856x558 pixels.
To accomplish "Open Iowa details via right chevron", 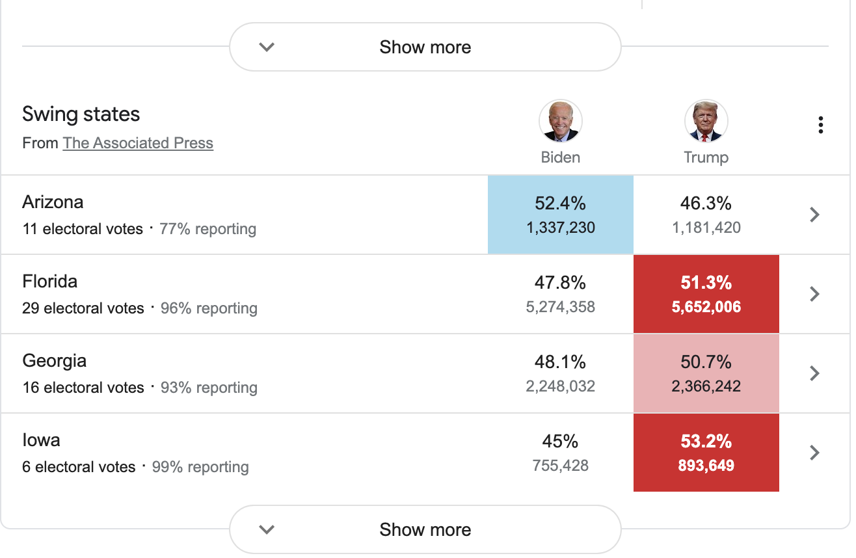I will (814, 453).
